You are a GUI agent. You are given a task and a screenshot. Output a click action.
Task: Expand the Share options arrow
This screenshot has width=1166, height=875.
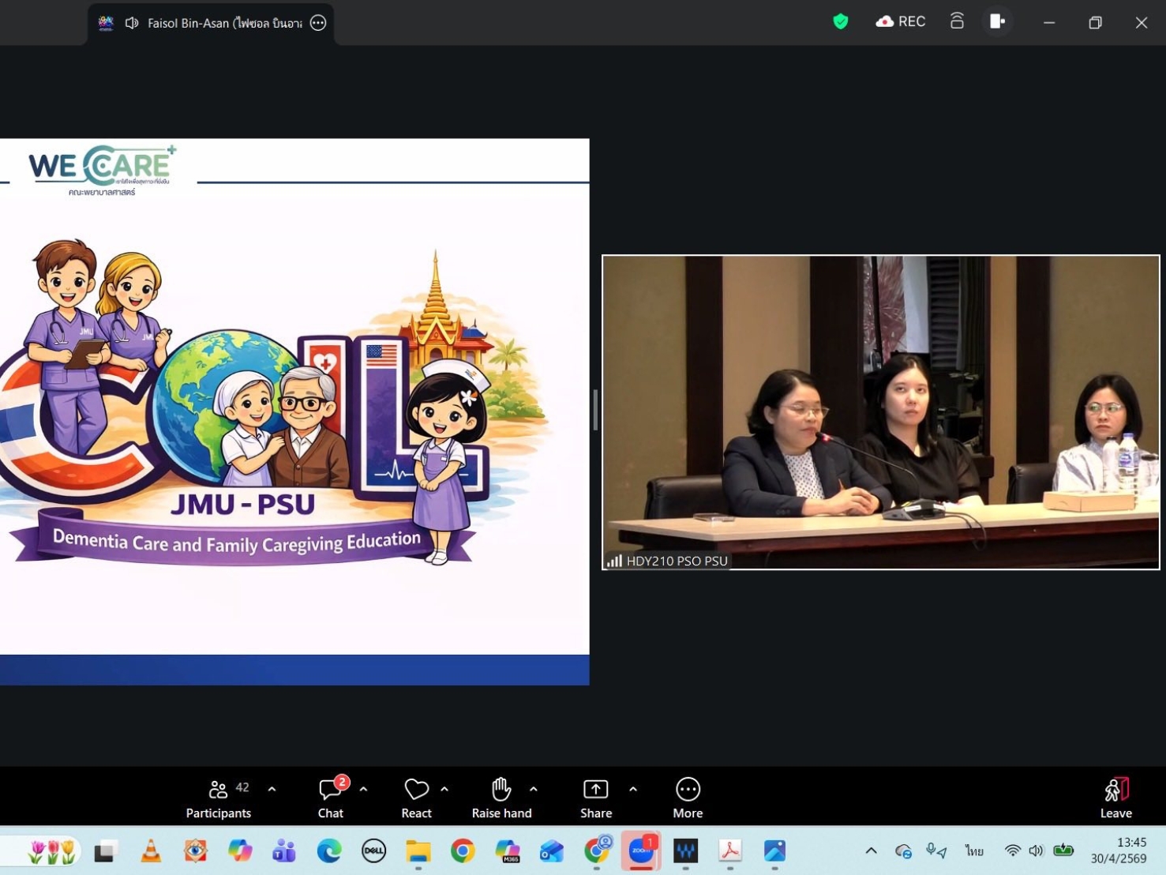[x=633, y=789]
